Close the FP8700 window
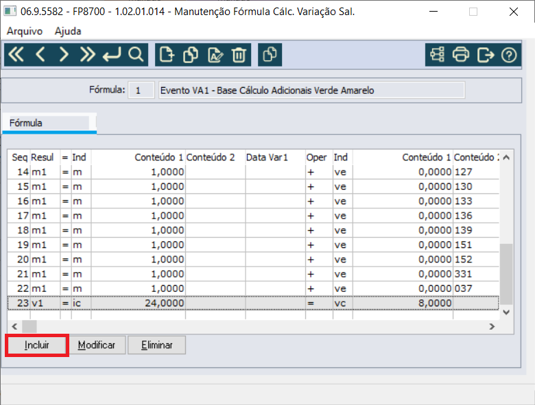535x405 pixels. (x=514, y=12)
